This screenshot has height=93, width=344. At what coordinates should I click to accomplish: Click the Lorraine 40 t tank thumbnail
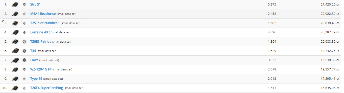click(x=15, y=32)
